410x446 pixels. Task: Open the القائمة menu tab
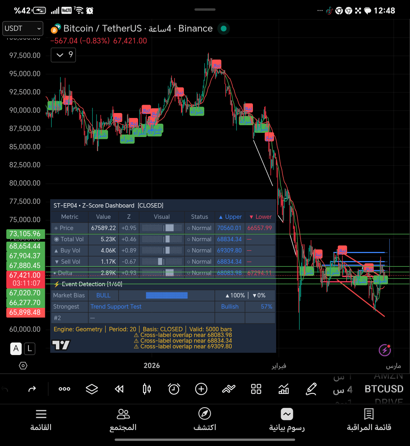click(41, 420)
